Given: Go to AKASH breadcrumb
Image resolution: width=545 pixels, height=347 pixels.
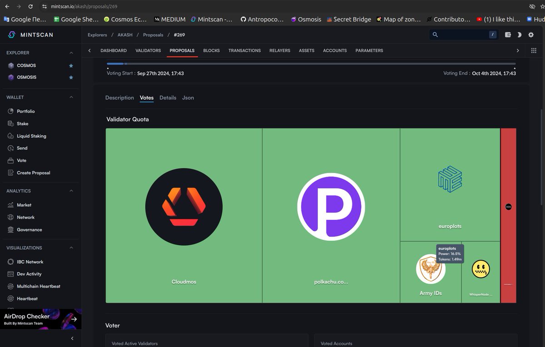Looking at the screenshot, I should coord(125,35).
